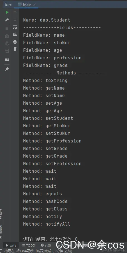
Task: Click the exit process arrow icon
Action: 7,51
